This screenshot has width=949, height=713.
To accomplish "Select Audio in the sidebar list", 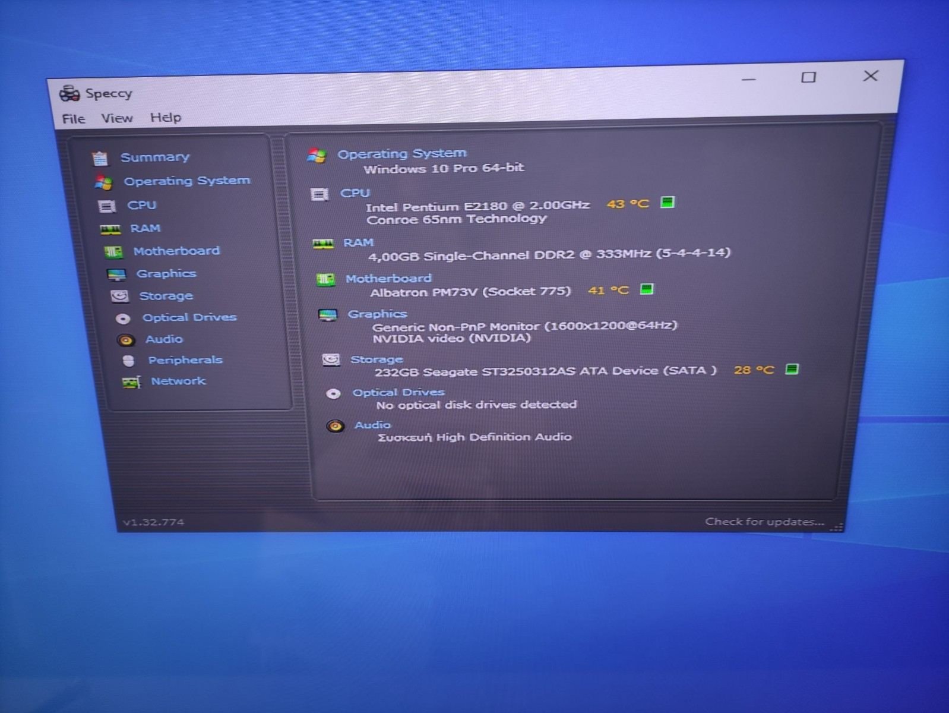I will [x=165, y=339].
